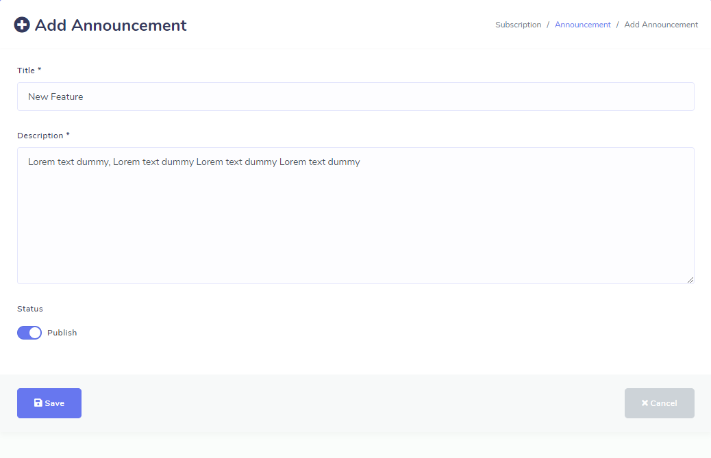Grab the textarea resize handle corner

(690, 279)
